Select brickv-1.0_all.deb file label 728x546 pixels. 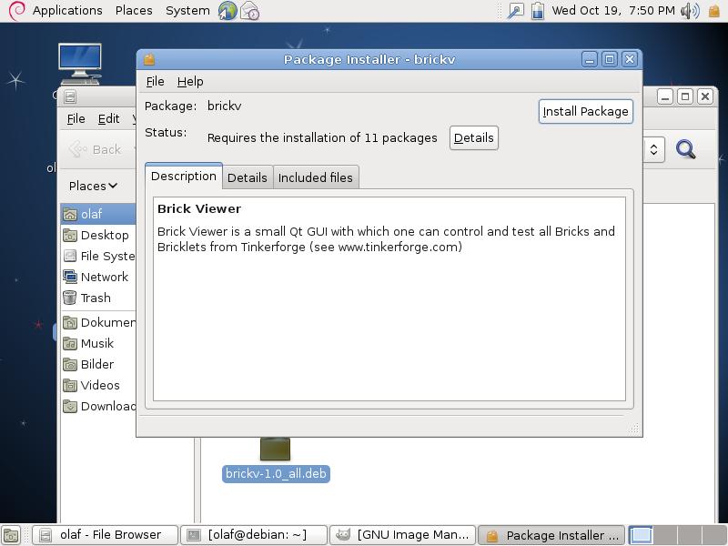click(x=276, y=473)
